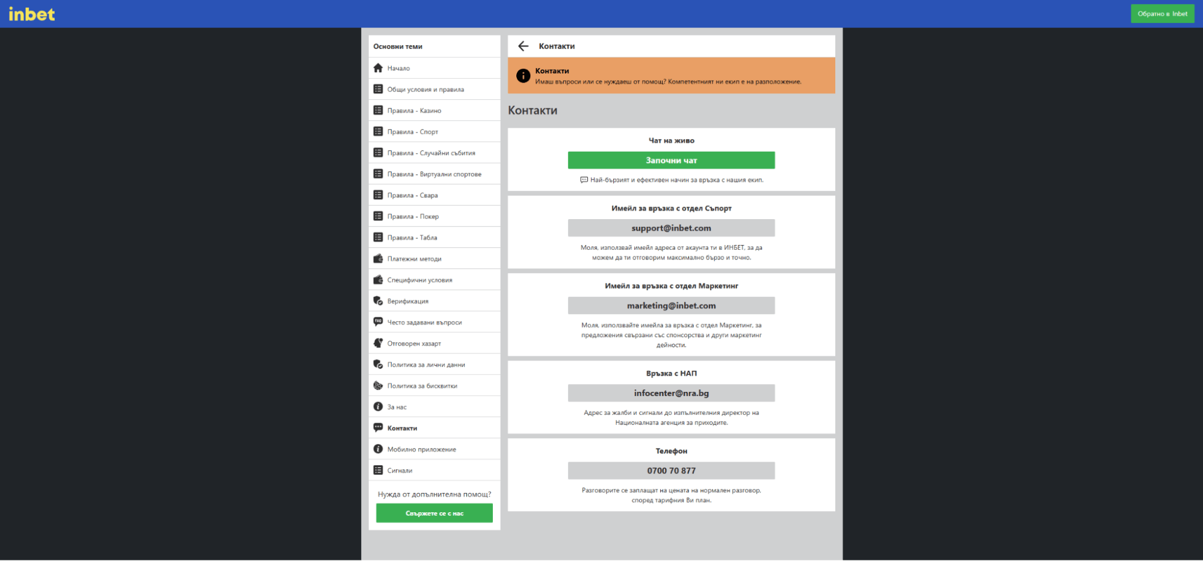Viewport: 1203px width, 561px height.
Task: Click text Нужда от допълнителна помощ?
Action: click(x=435, y=494)
